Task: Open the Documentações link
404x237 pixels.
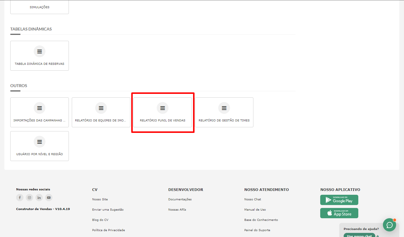Action: point(180,199)
